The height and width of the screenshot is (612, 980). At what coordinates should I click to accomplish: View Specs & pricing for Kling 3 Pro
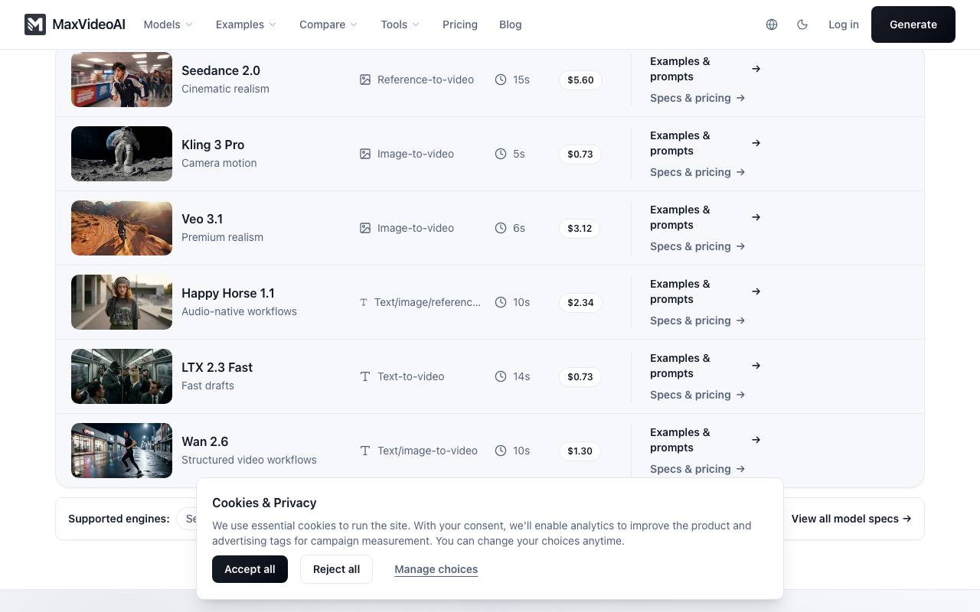pos(697,172)
